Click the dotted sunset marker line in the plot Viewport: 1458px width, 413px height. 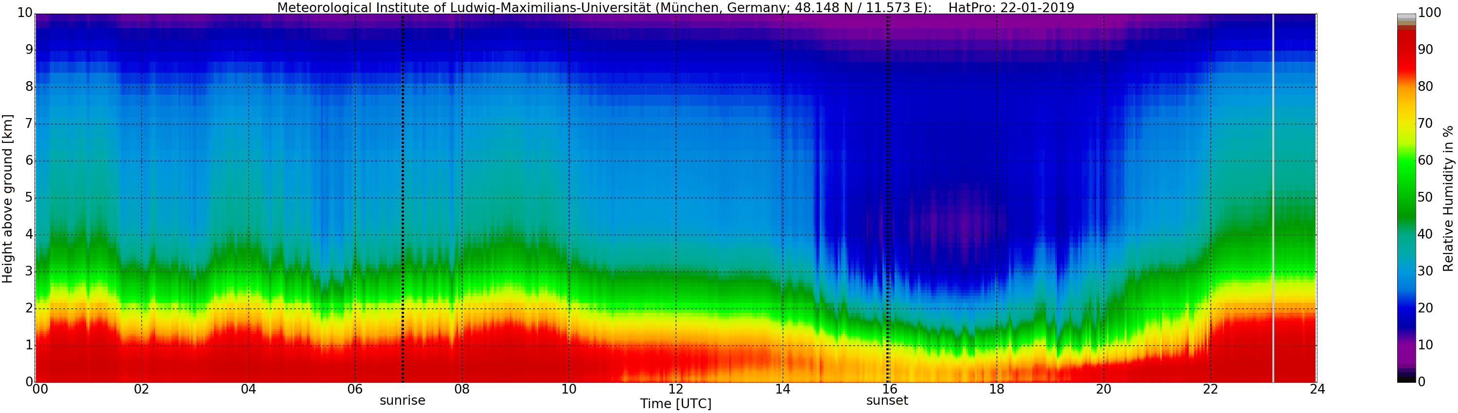click(x=887, y=198)
